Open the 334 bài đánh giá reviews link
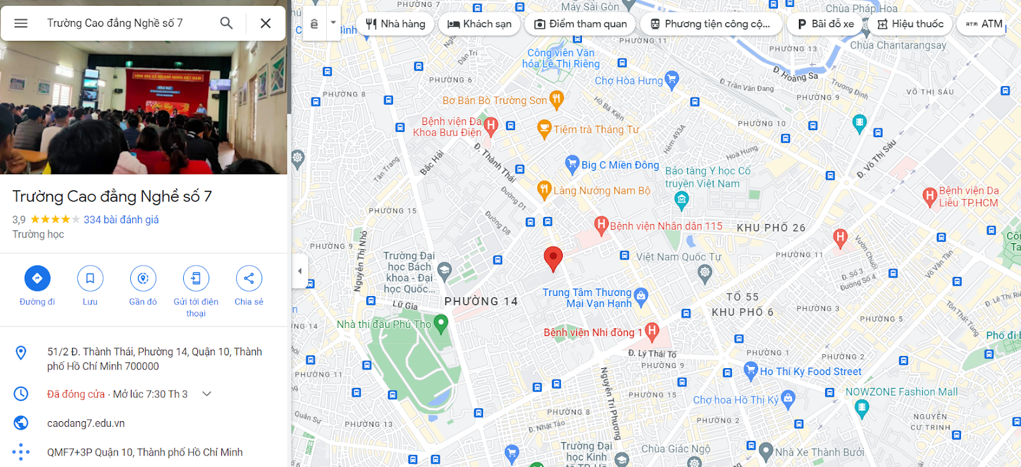The width and height of the screenshot is (1021, 467). (x=121, y=219)
